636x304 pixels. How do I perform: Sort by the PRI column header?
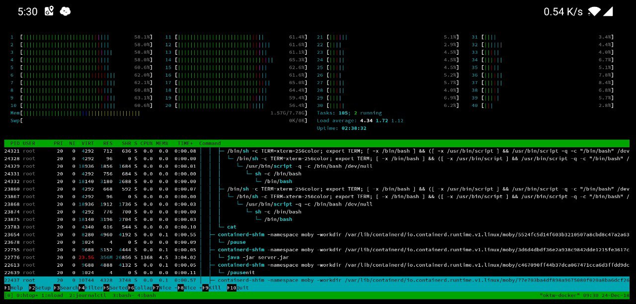tap(58, 143)
